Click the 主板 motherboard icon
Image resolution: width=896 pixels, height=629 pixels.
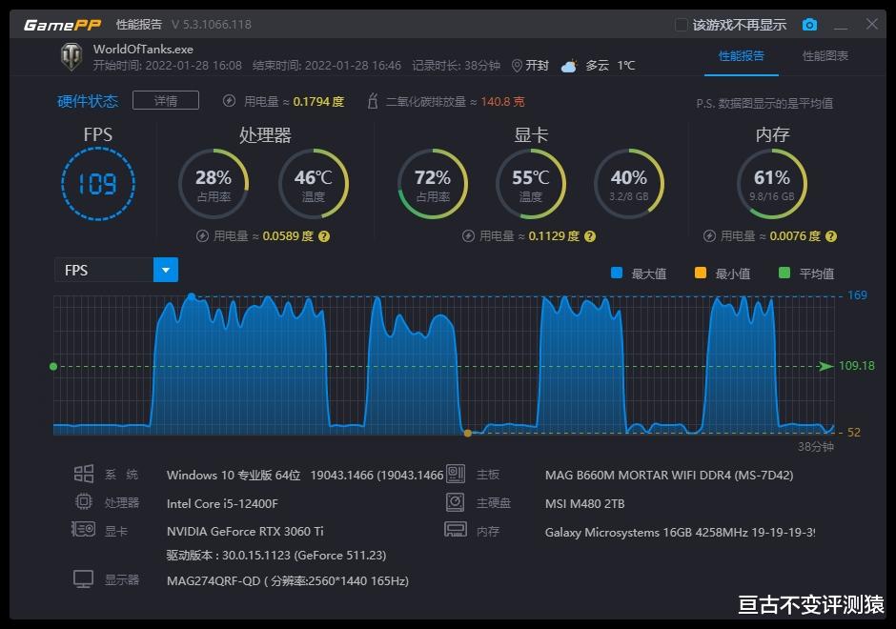[456, 474]
